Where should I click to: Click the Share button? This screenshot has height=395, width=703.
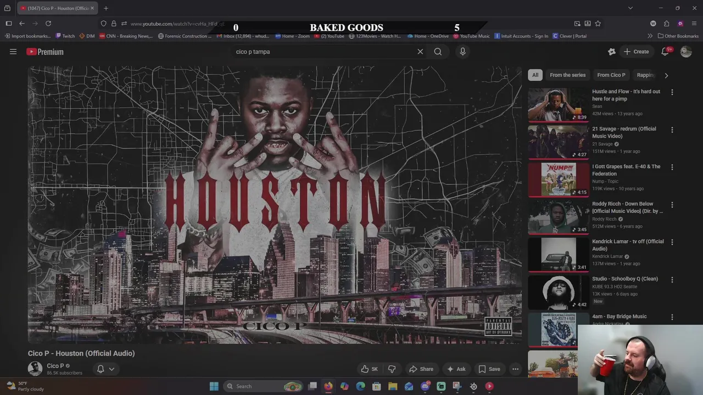(421, 369)
